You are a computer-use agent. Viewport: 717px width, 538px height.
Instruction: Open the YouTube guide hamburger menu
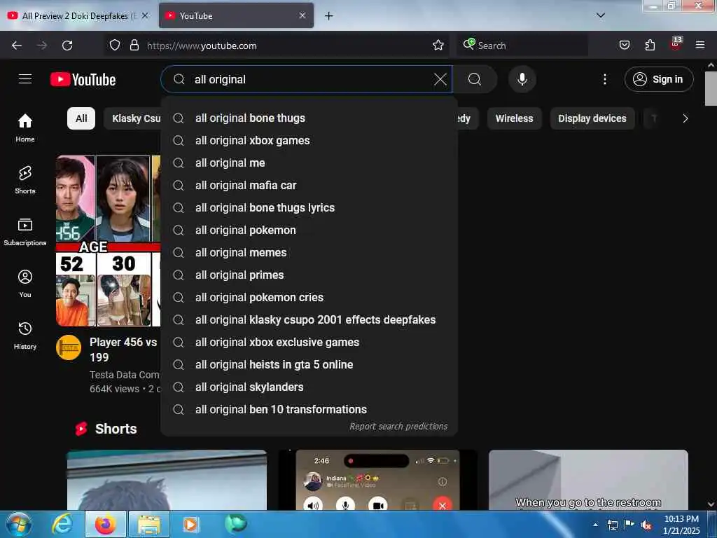click(25, 79)
